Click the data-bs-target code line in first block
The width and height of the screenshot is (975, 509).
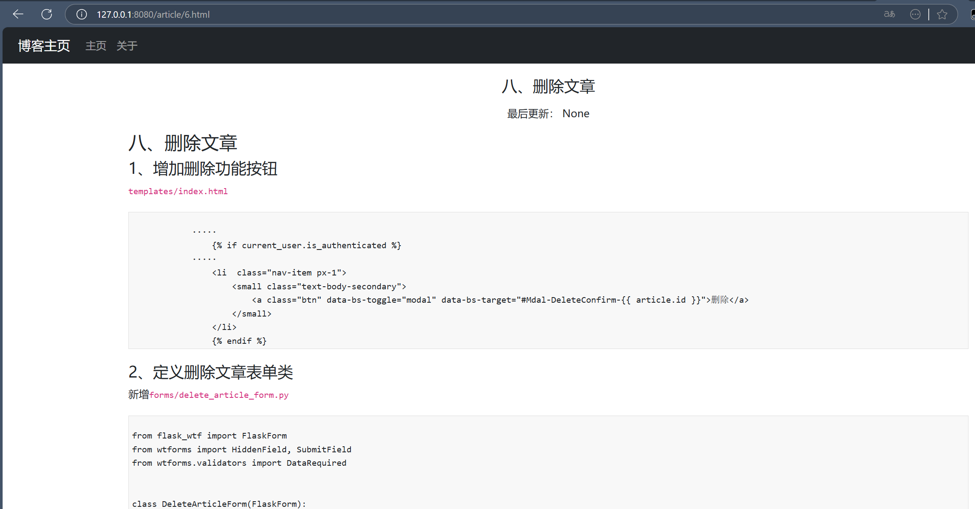500,300
